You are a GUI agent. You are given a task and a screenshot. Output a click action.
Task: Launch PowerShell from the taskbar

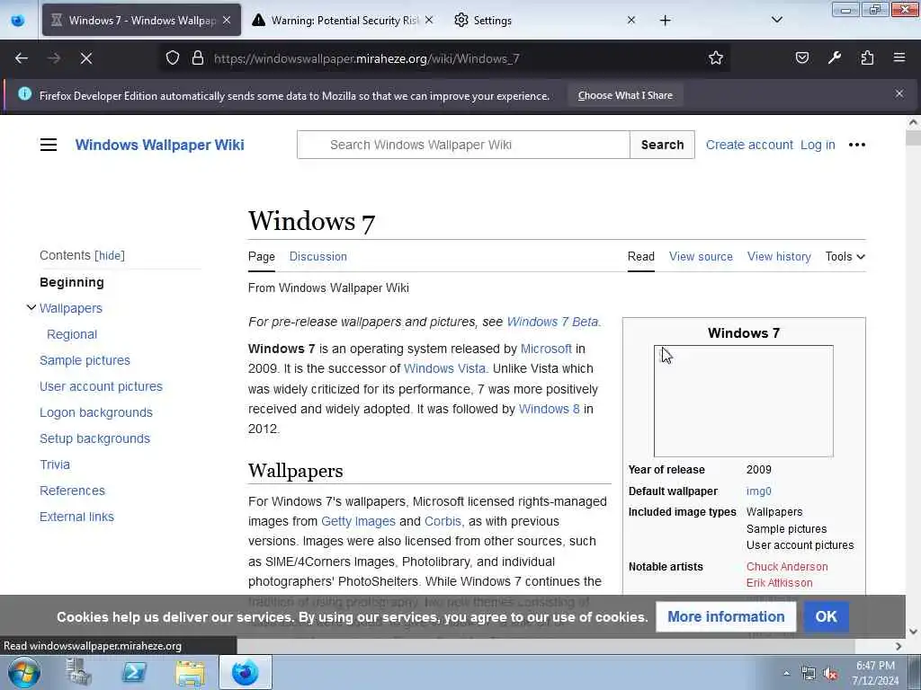134,672
